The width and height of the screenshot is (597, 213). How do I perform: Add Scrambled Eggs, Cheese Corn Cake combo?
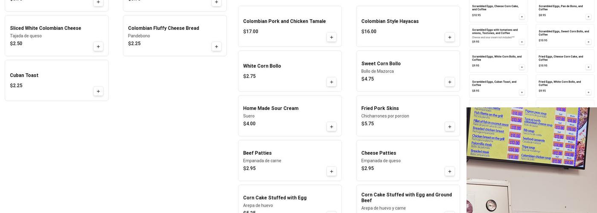point(522,17)
